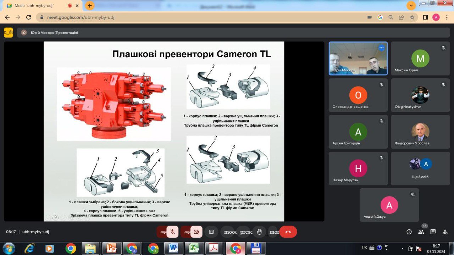
Task: Reload the Meet page
Action: 29,17
